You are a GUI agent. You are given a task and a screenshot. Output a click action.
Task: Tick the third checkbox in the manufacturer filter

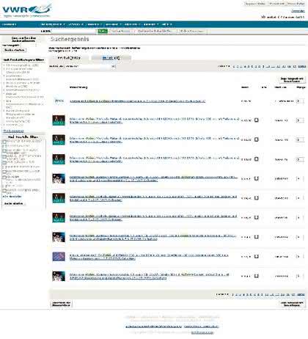(4, 151)
